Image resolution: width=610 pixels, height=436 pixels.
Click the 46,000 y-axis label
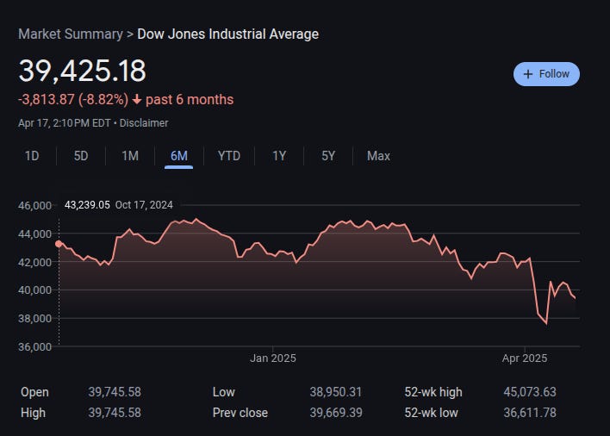pos(34,205)
